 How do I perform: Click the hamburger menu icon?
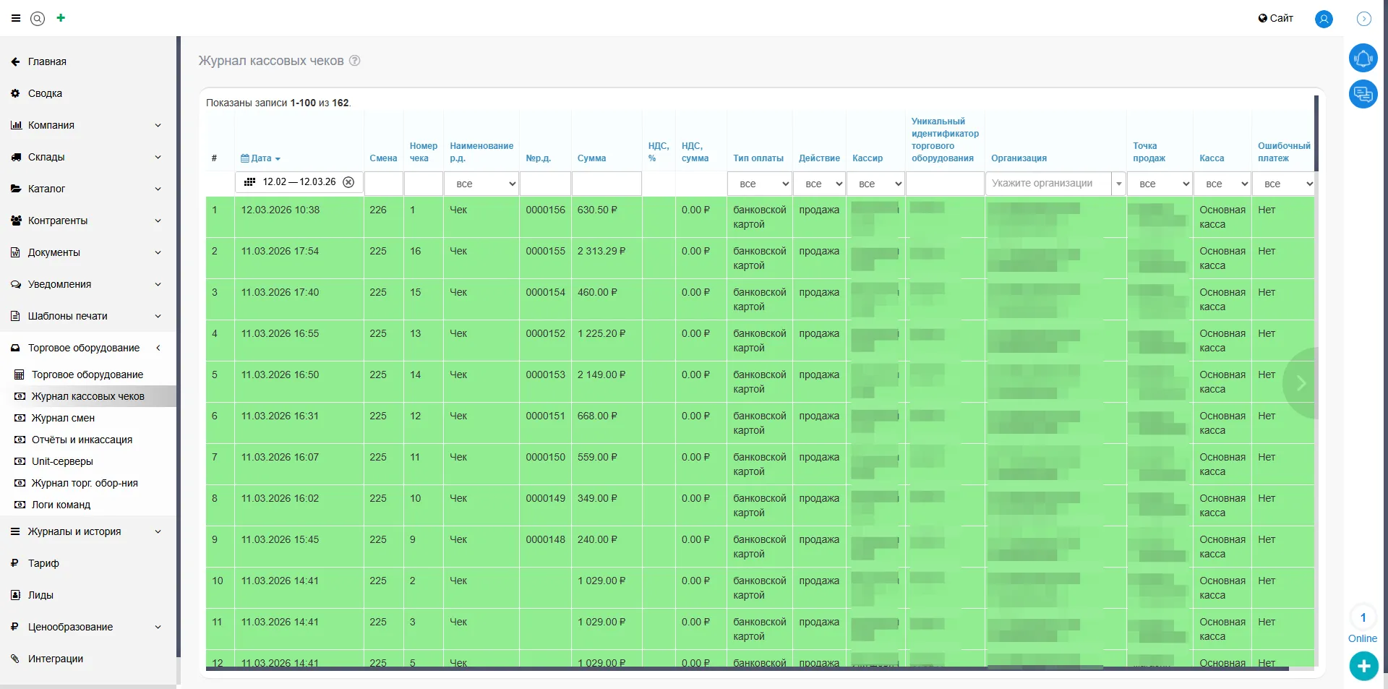click(16, 19)
